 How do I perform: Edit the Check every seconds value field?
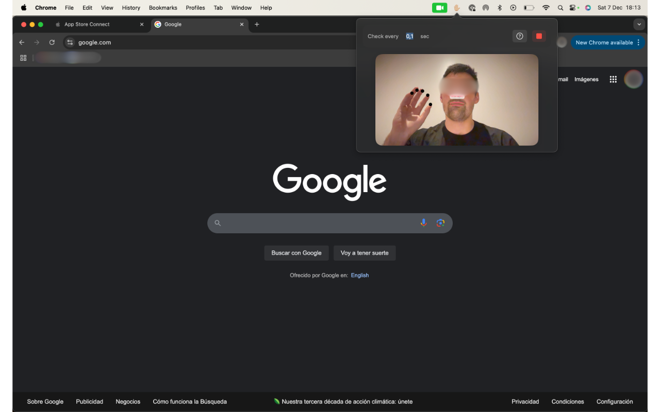point(409,36)
